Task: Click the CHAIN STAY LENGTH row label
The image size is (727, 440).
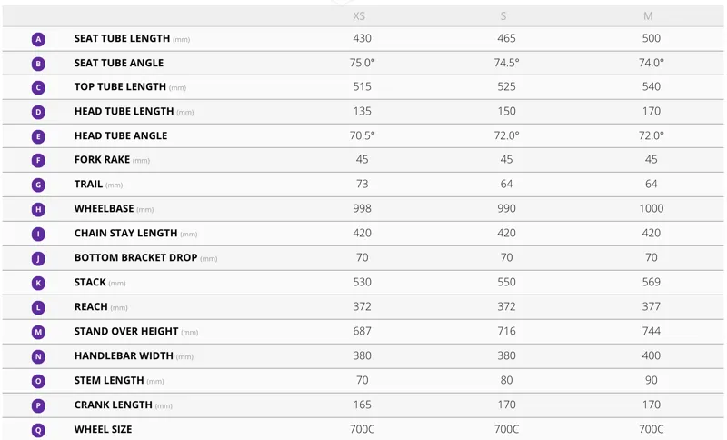Action: pyautogui.click(x=125, y=233)
